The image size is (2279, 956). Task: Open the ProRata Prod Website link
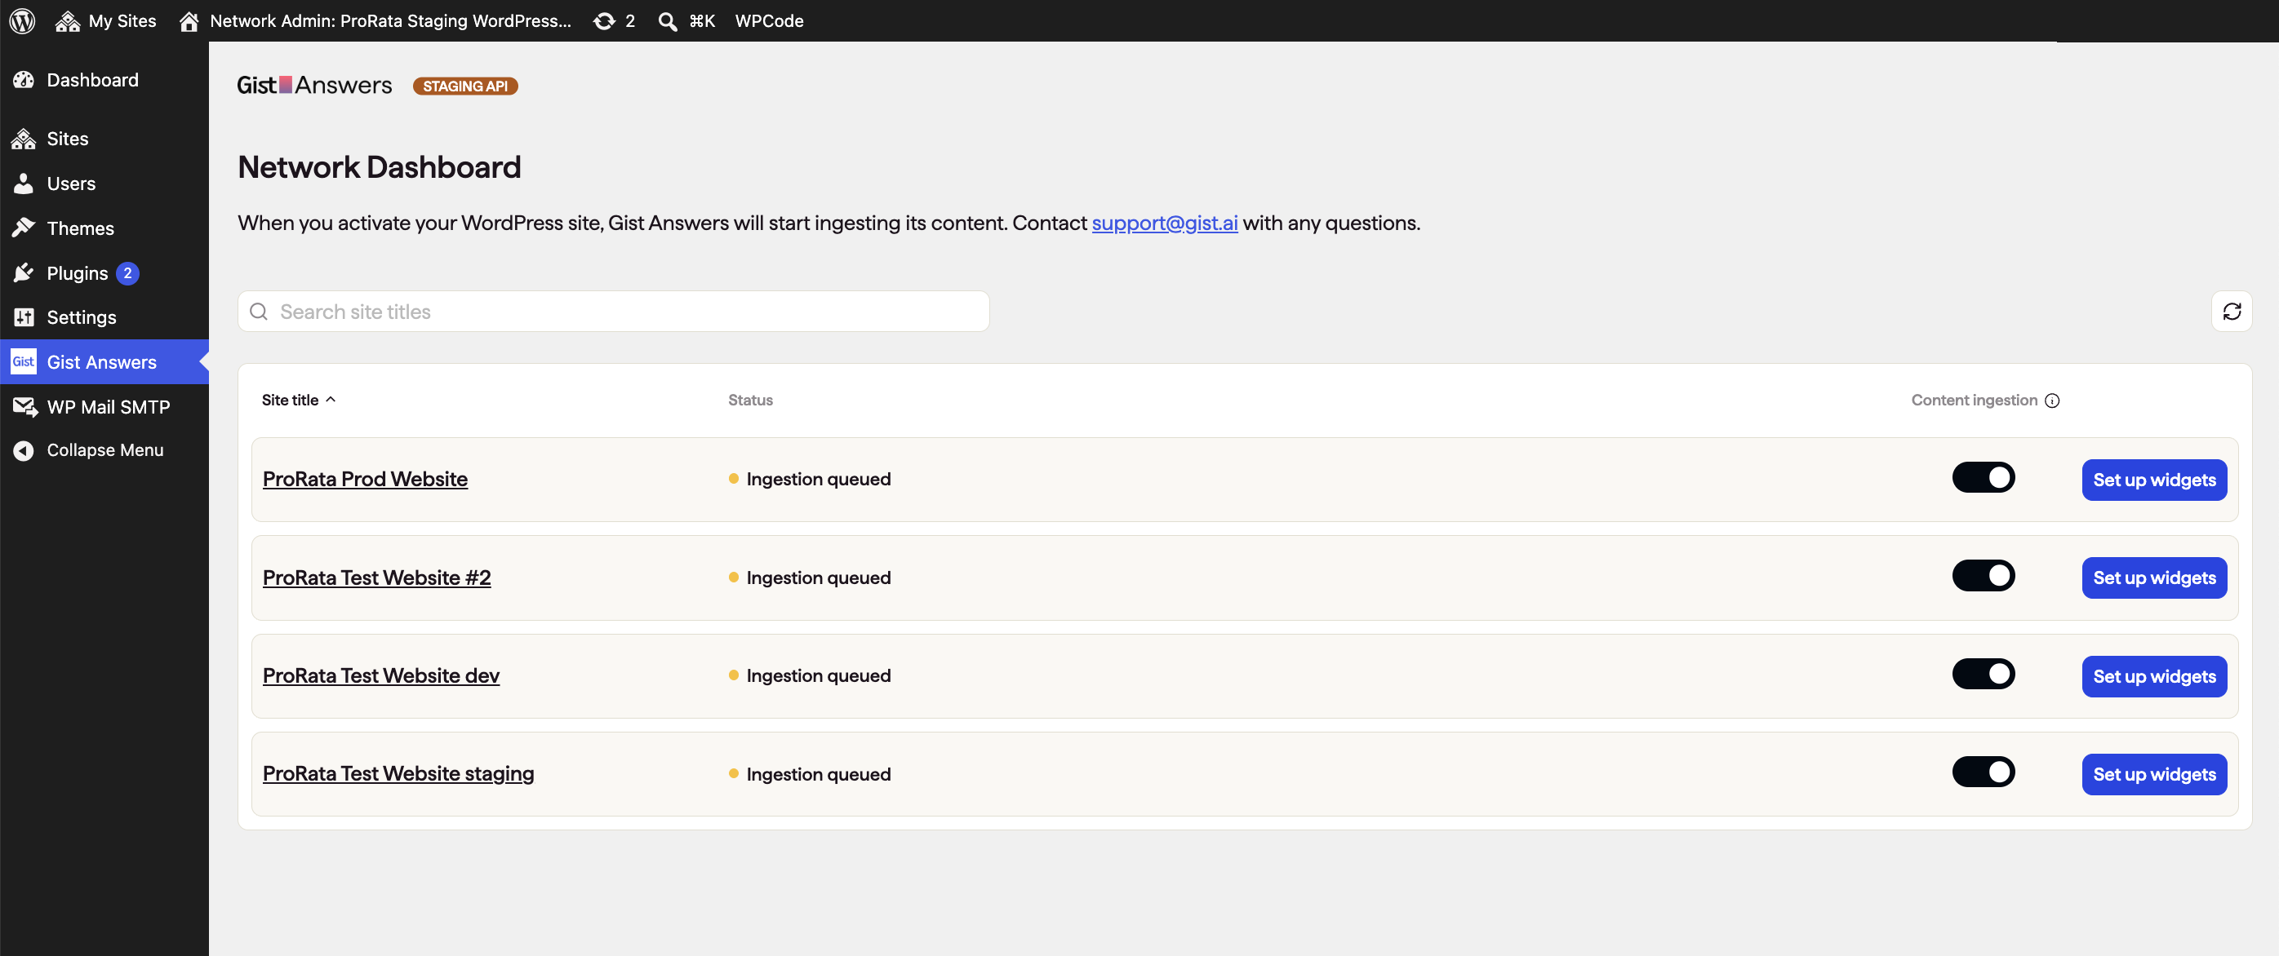(366, 479)
